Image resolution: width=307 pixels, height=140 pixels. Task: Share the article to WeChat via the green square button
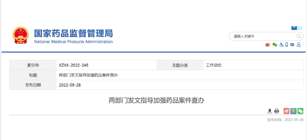point(300,111)
